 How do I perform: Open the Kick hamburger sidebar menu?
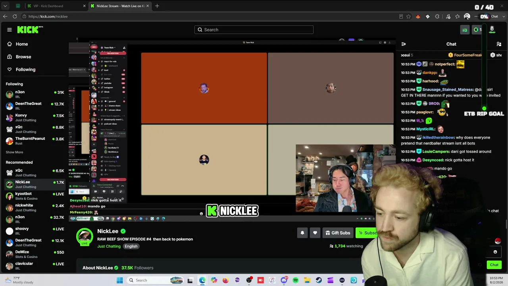[x=10, y=30]
